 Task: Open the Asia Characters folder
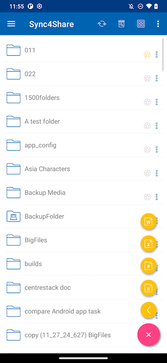click(x=83, y=169)
